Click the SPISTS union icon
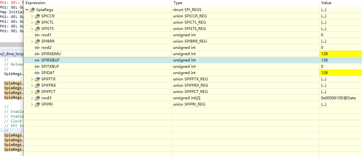Viewport: 362px width, 156px height. coord(38,29)
